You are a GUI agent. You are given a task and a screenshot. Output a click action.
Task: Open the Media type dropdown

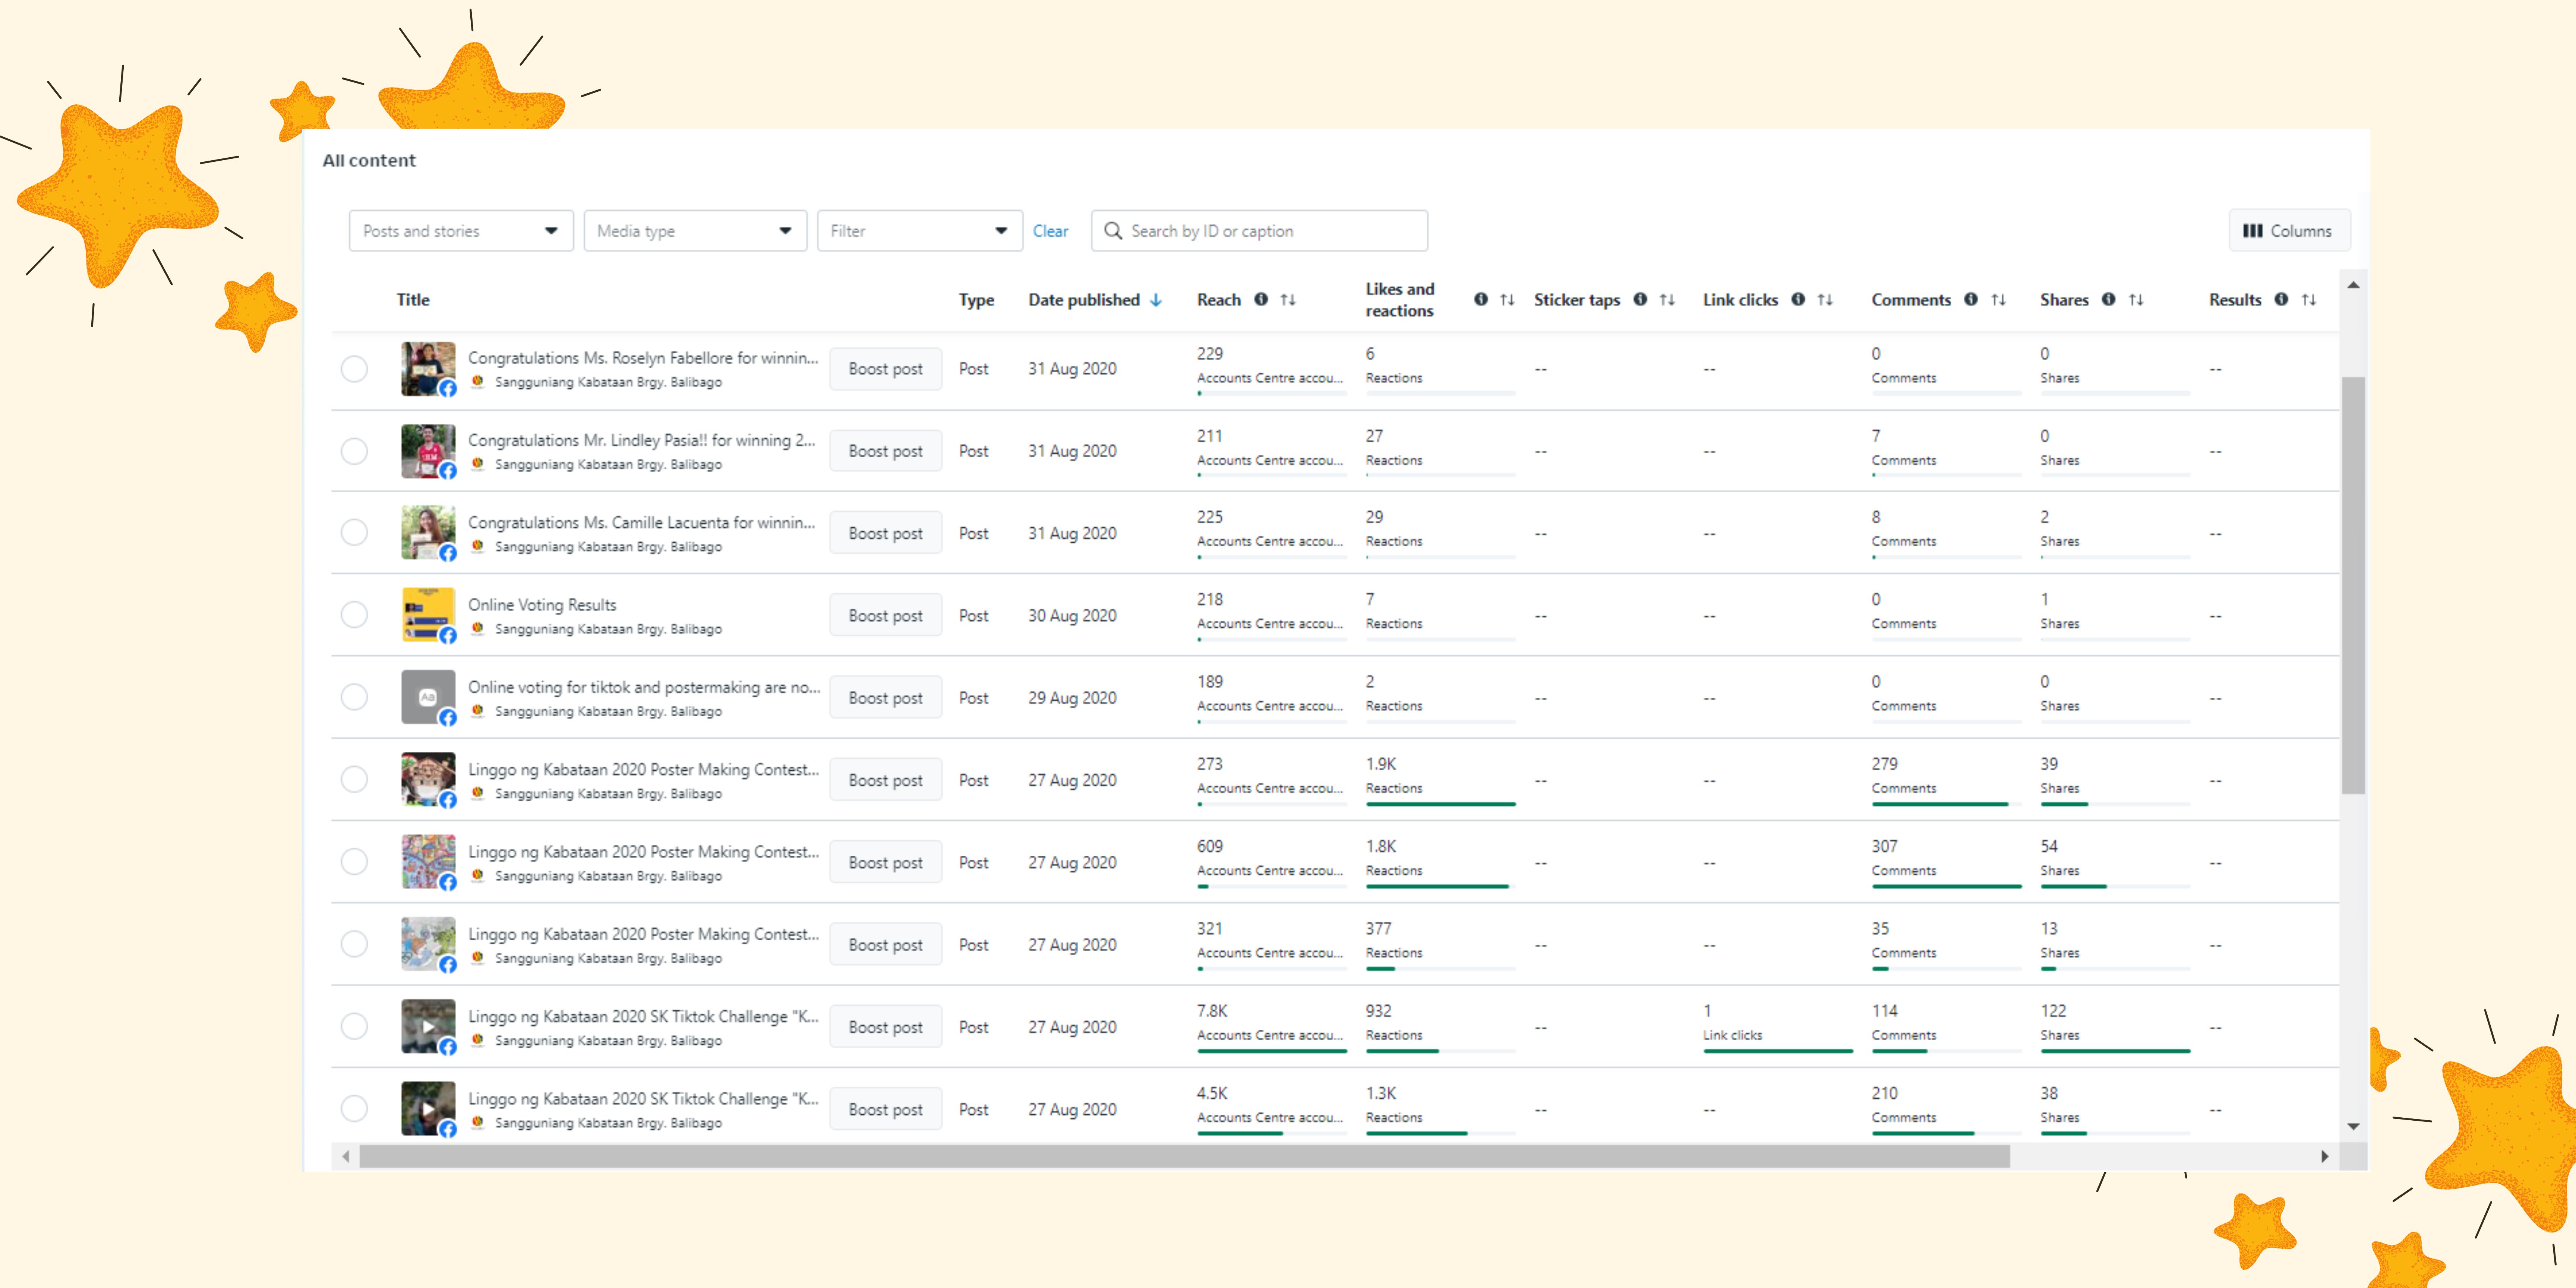coord(695,231)
